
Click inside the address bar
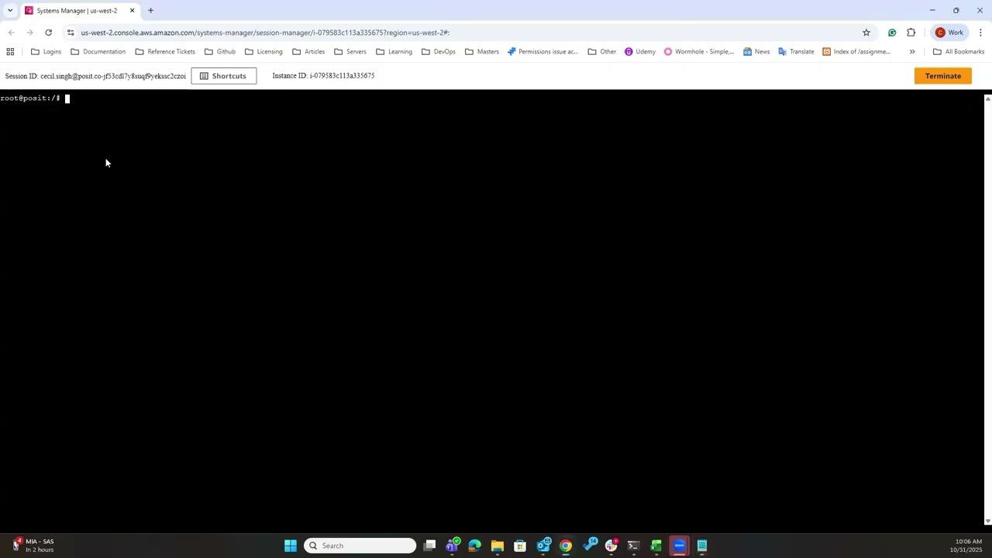point(310,33)
